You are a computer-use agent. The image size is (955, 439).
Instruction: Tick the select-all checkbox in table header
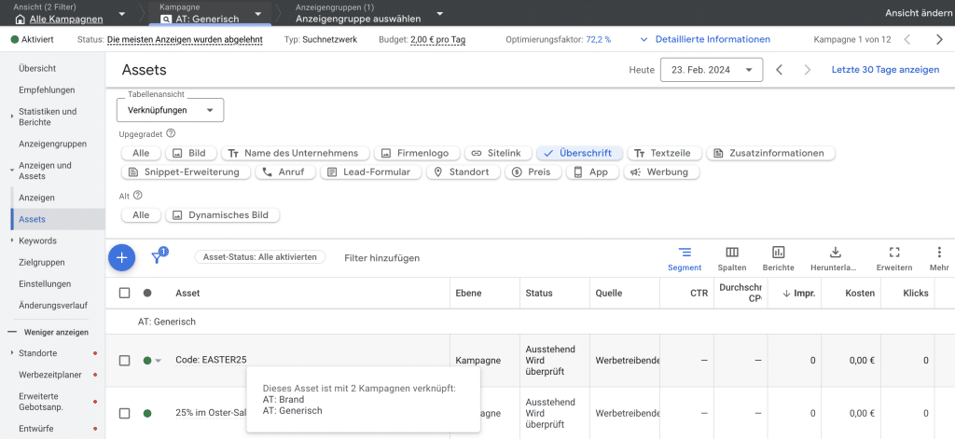125,293
